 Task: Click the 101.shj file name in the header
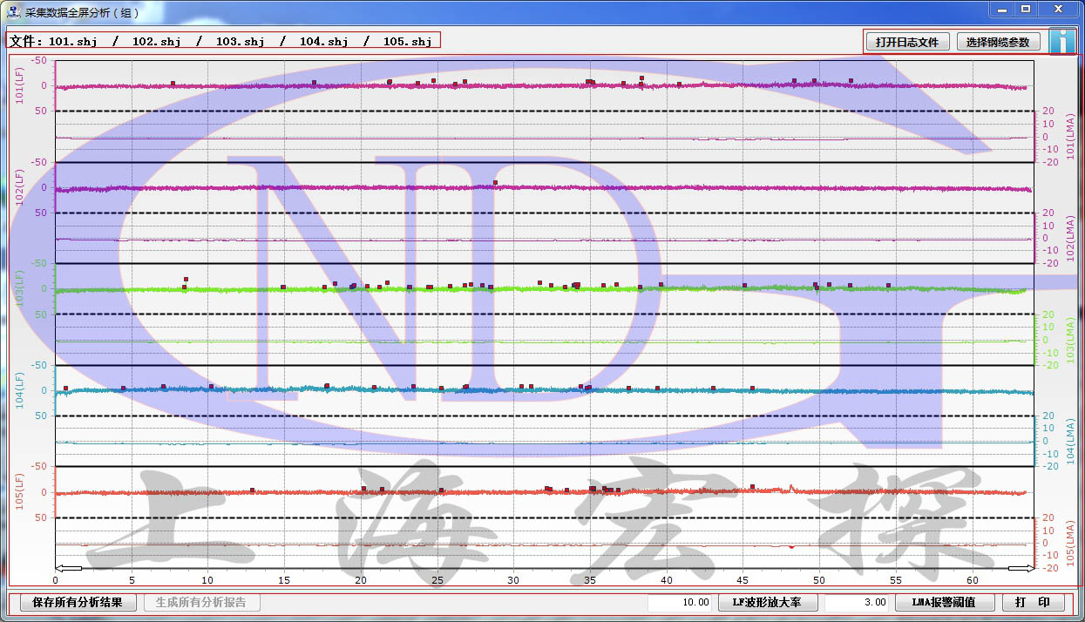click(x=72, y=41)
